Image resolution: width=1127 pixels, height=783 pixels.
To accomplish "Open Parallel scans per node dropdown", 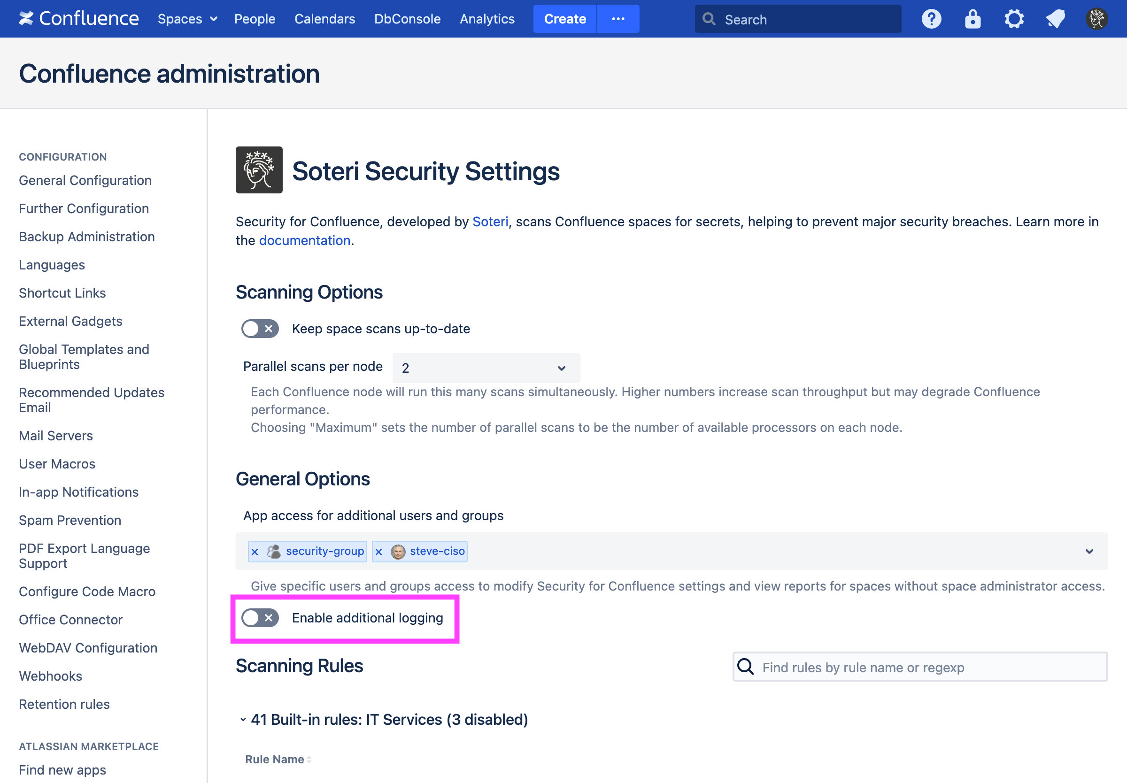I will (x=486, y=368).
